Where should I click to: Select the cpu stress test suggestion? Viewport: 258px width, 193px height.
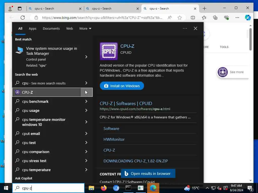click(46, 161)
